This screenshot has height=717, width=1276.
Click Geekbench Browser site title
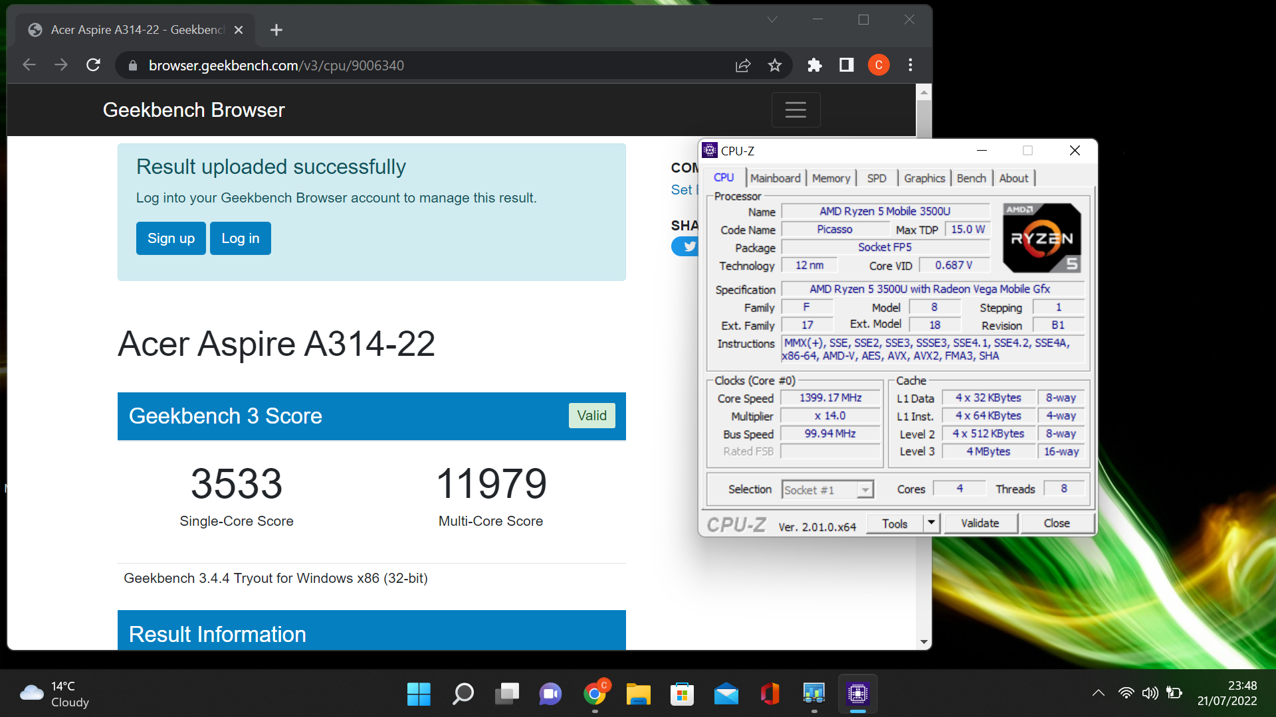tap(193, 110)
